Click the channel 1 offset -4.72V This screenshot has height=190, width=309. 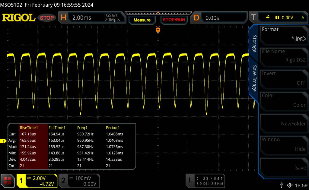tap(47, 184)
